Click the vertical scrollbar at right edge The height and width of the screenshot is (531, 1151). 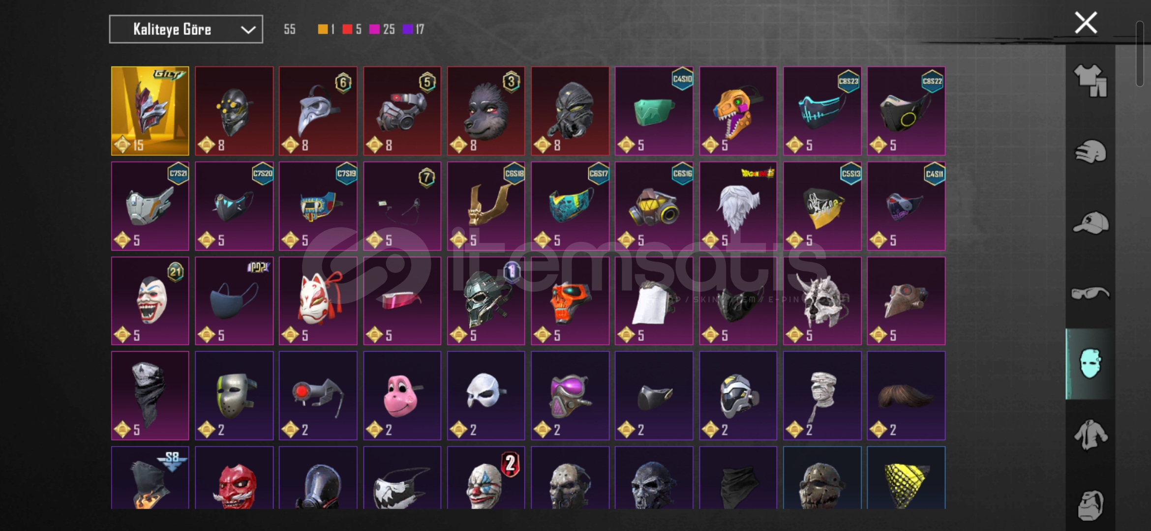(x=1140, y=54)
